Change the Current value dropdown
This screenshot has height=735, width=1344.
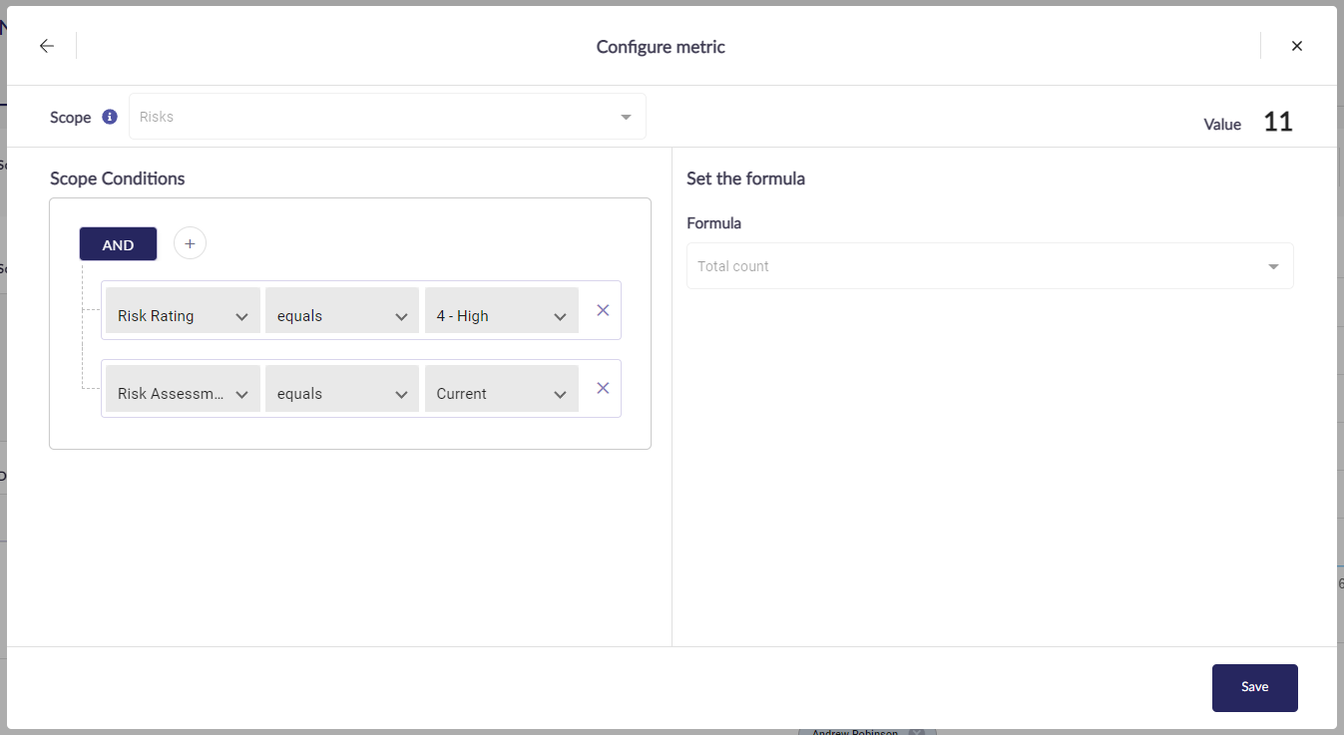coord(501,393)
